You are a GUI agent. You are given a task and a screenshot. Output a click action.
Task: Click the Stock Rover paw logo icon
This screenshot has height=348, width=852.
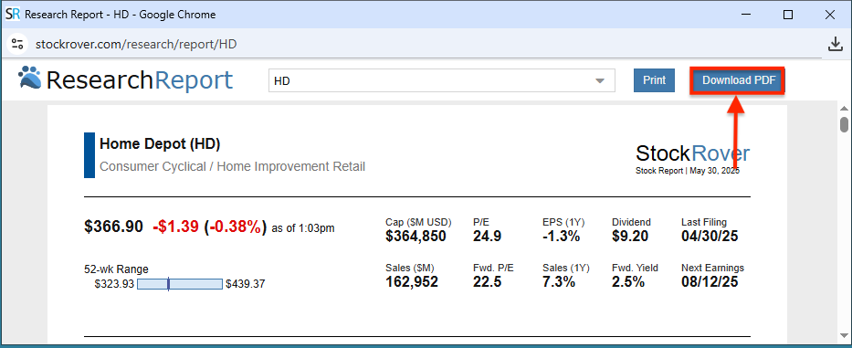pos(30,78)
